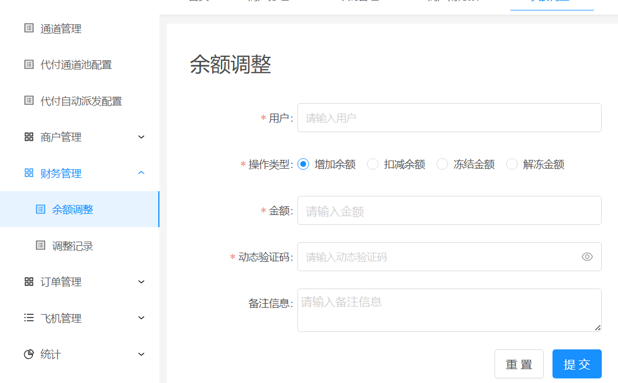Click inside the 请输入用户 input field
The height and width of the screenshot is (383, 618).
(449, 118)
